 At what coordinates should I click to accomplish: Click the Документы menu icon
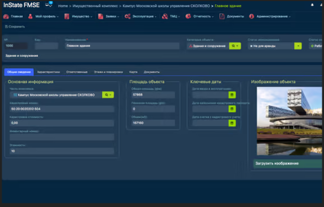pos(222,17)
